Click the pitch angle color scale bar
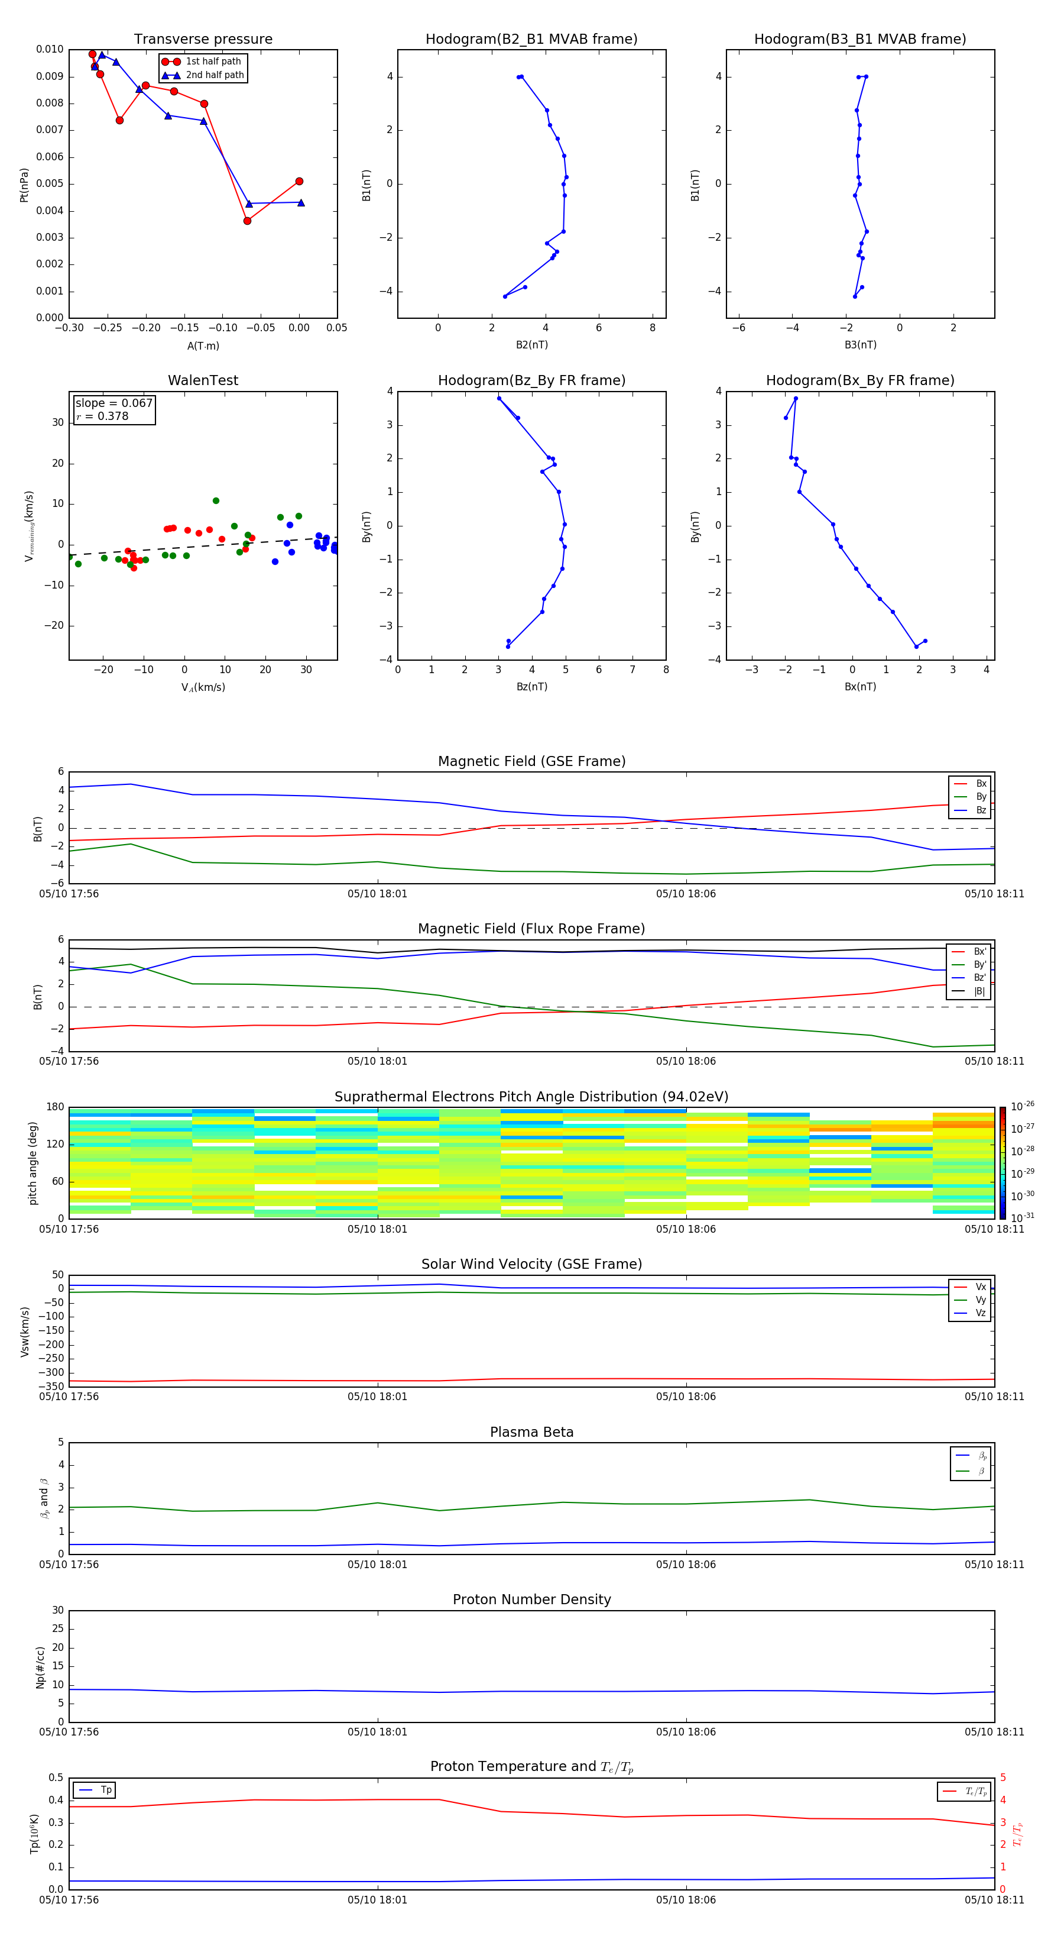1064x1952 pixels. click(1003, 1162)
